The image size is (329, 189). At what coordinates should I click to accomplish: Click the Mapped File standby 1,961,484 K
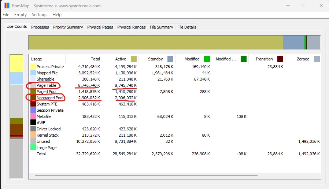[x=162, y=73]
